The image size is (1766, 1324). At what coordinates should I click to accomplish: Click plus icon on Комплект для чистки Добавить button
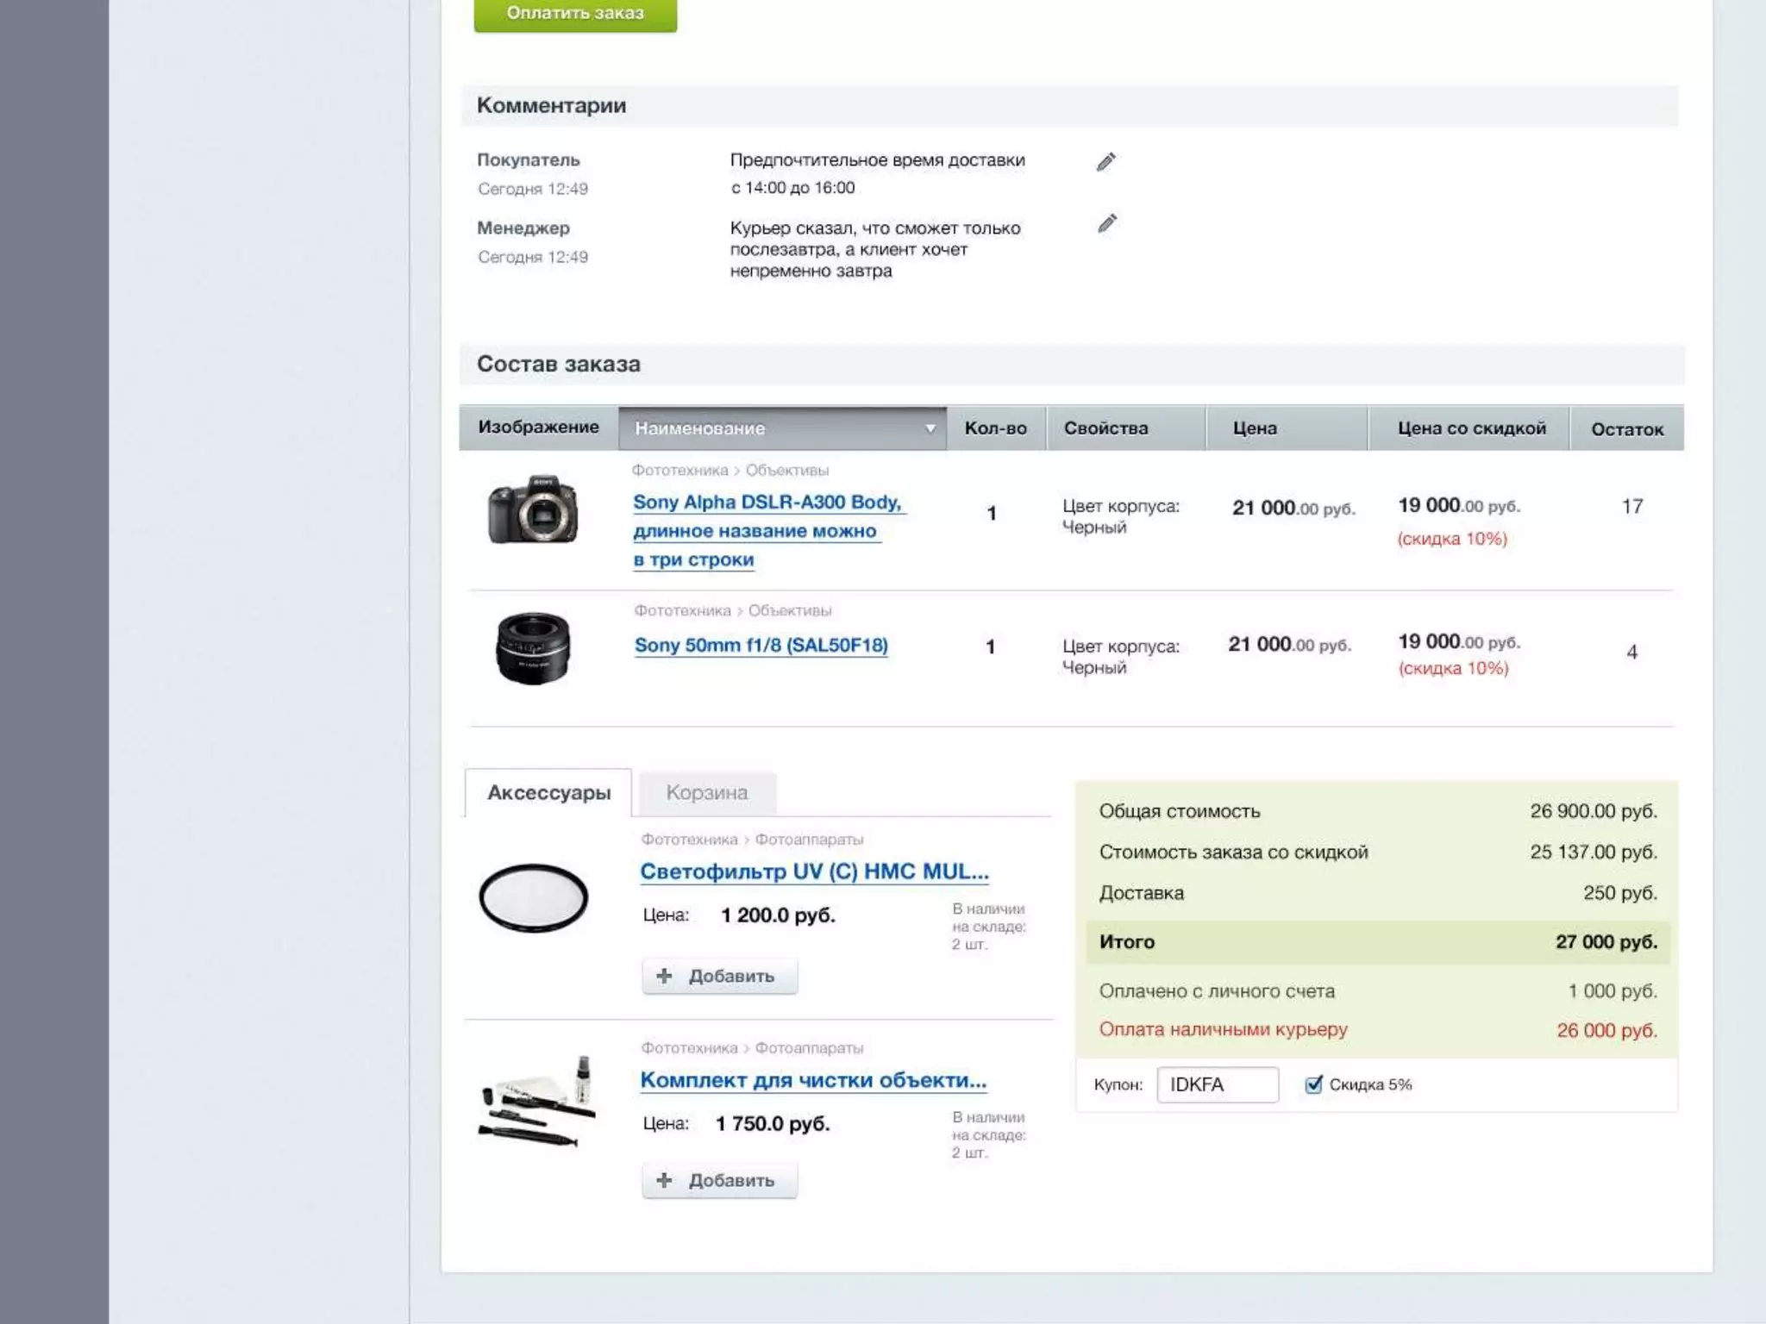(664, 1180)
